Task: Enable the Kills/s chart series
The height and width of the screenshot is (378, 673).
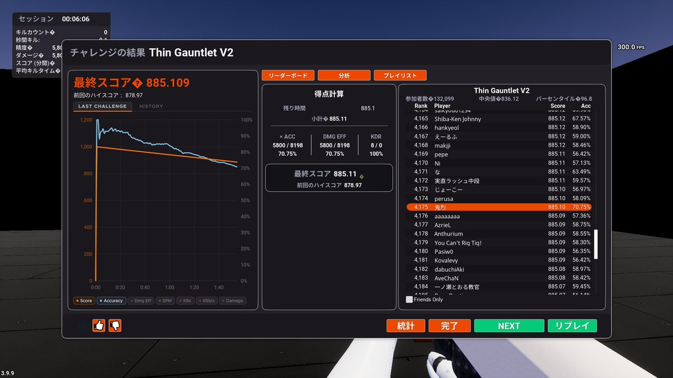Action: point(206,301)
